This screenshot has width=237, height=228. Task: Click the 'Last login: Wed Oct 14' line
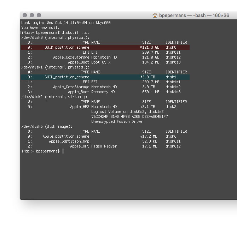[x=66, y=23]
